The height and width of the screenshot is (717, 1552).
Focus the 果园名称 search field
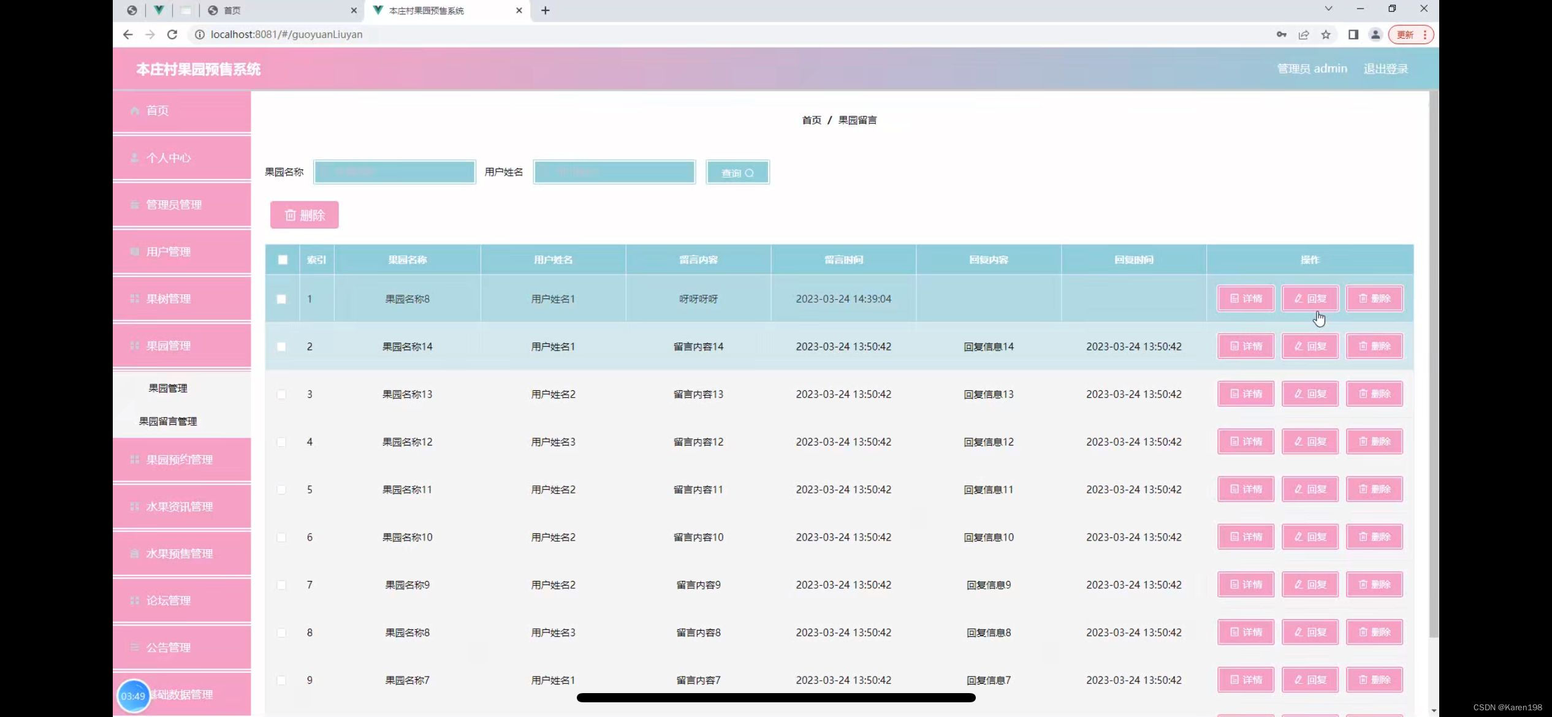395,172
